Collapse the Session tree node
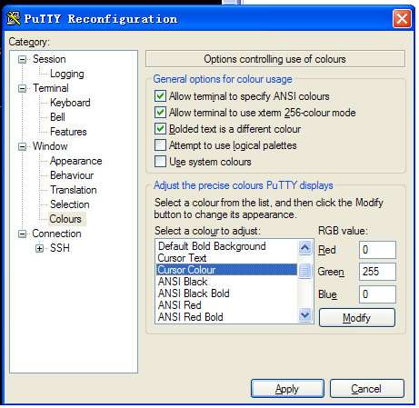Screen dimensions: 419x408 click(x=22, y=59)
